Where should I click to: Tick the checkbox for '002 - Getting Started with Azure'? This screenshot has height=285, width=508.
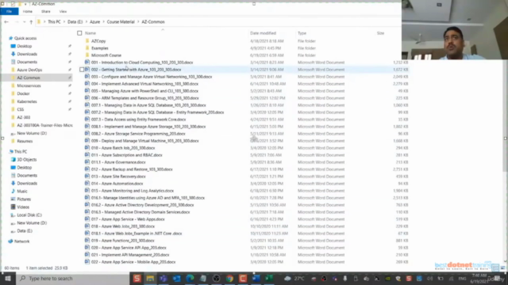pos(82,70)
